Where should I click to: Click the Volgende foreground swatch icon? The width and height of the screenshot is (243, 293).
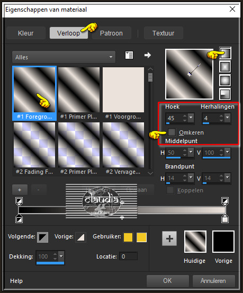[x=42, y=237]
